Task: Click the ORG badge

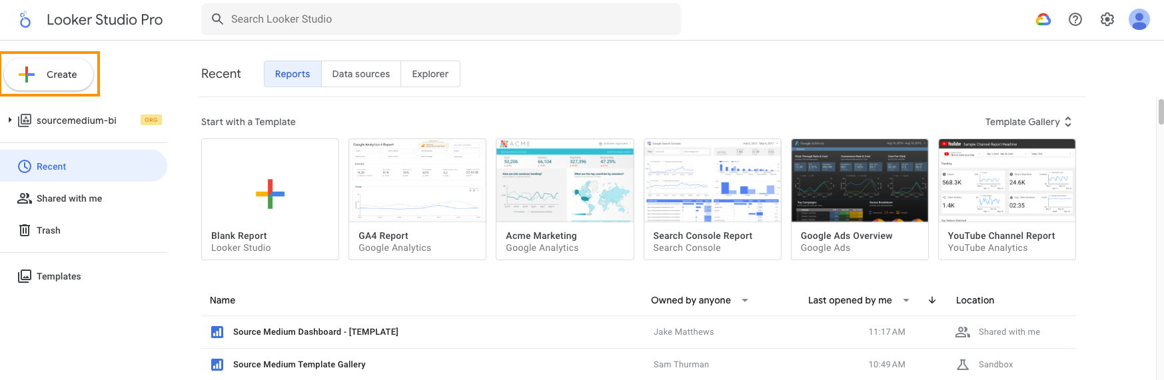Action: [151, 120]
